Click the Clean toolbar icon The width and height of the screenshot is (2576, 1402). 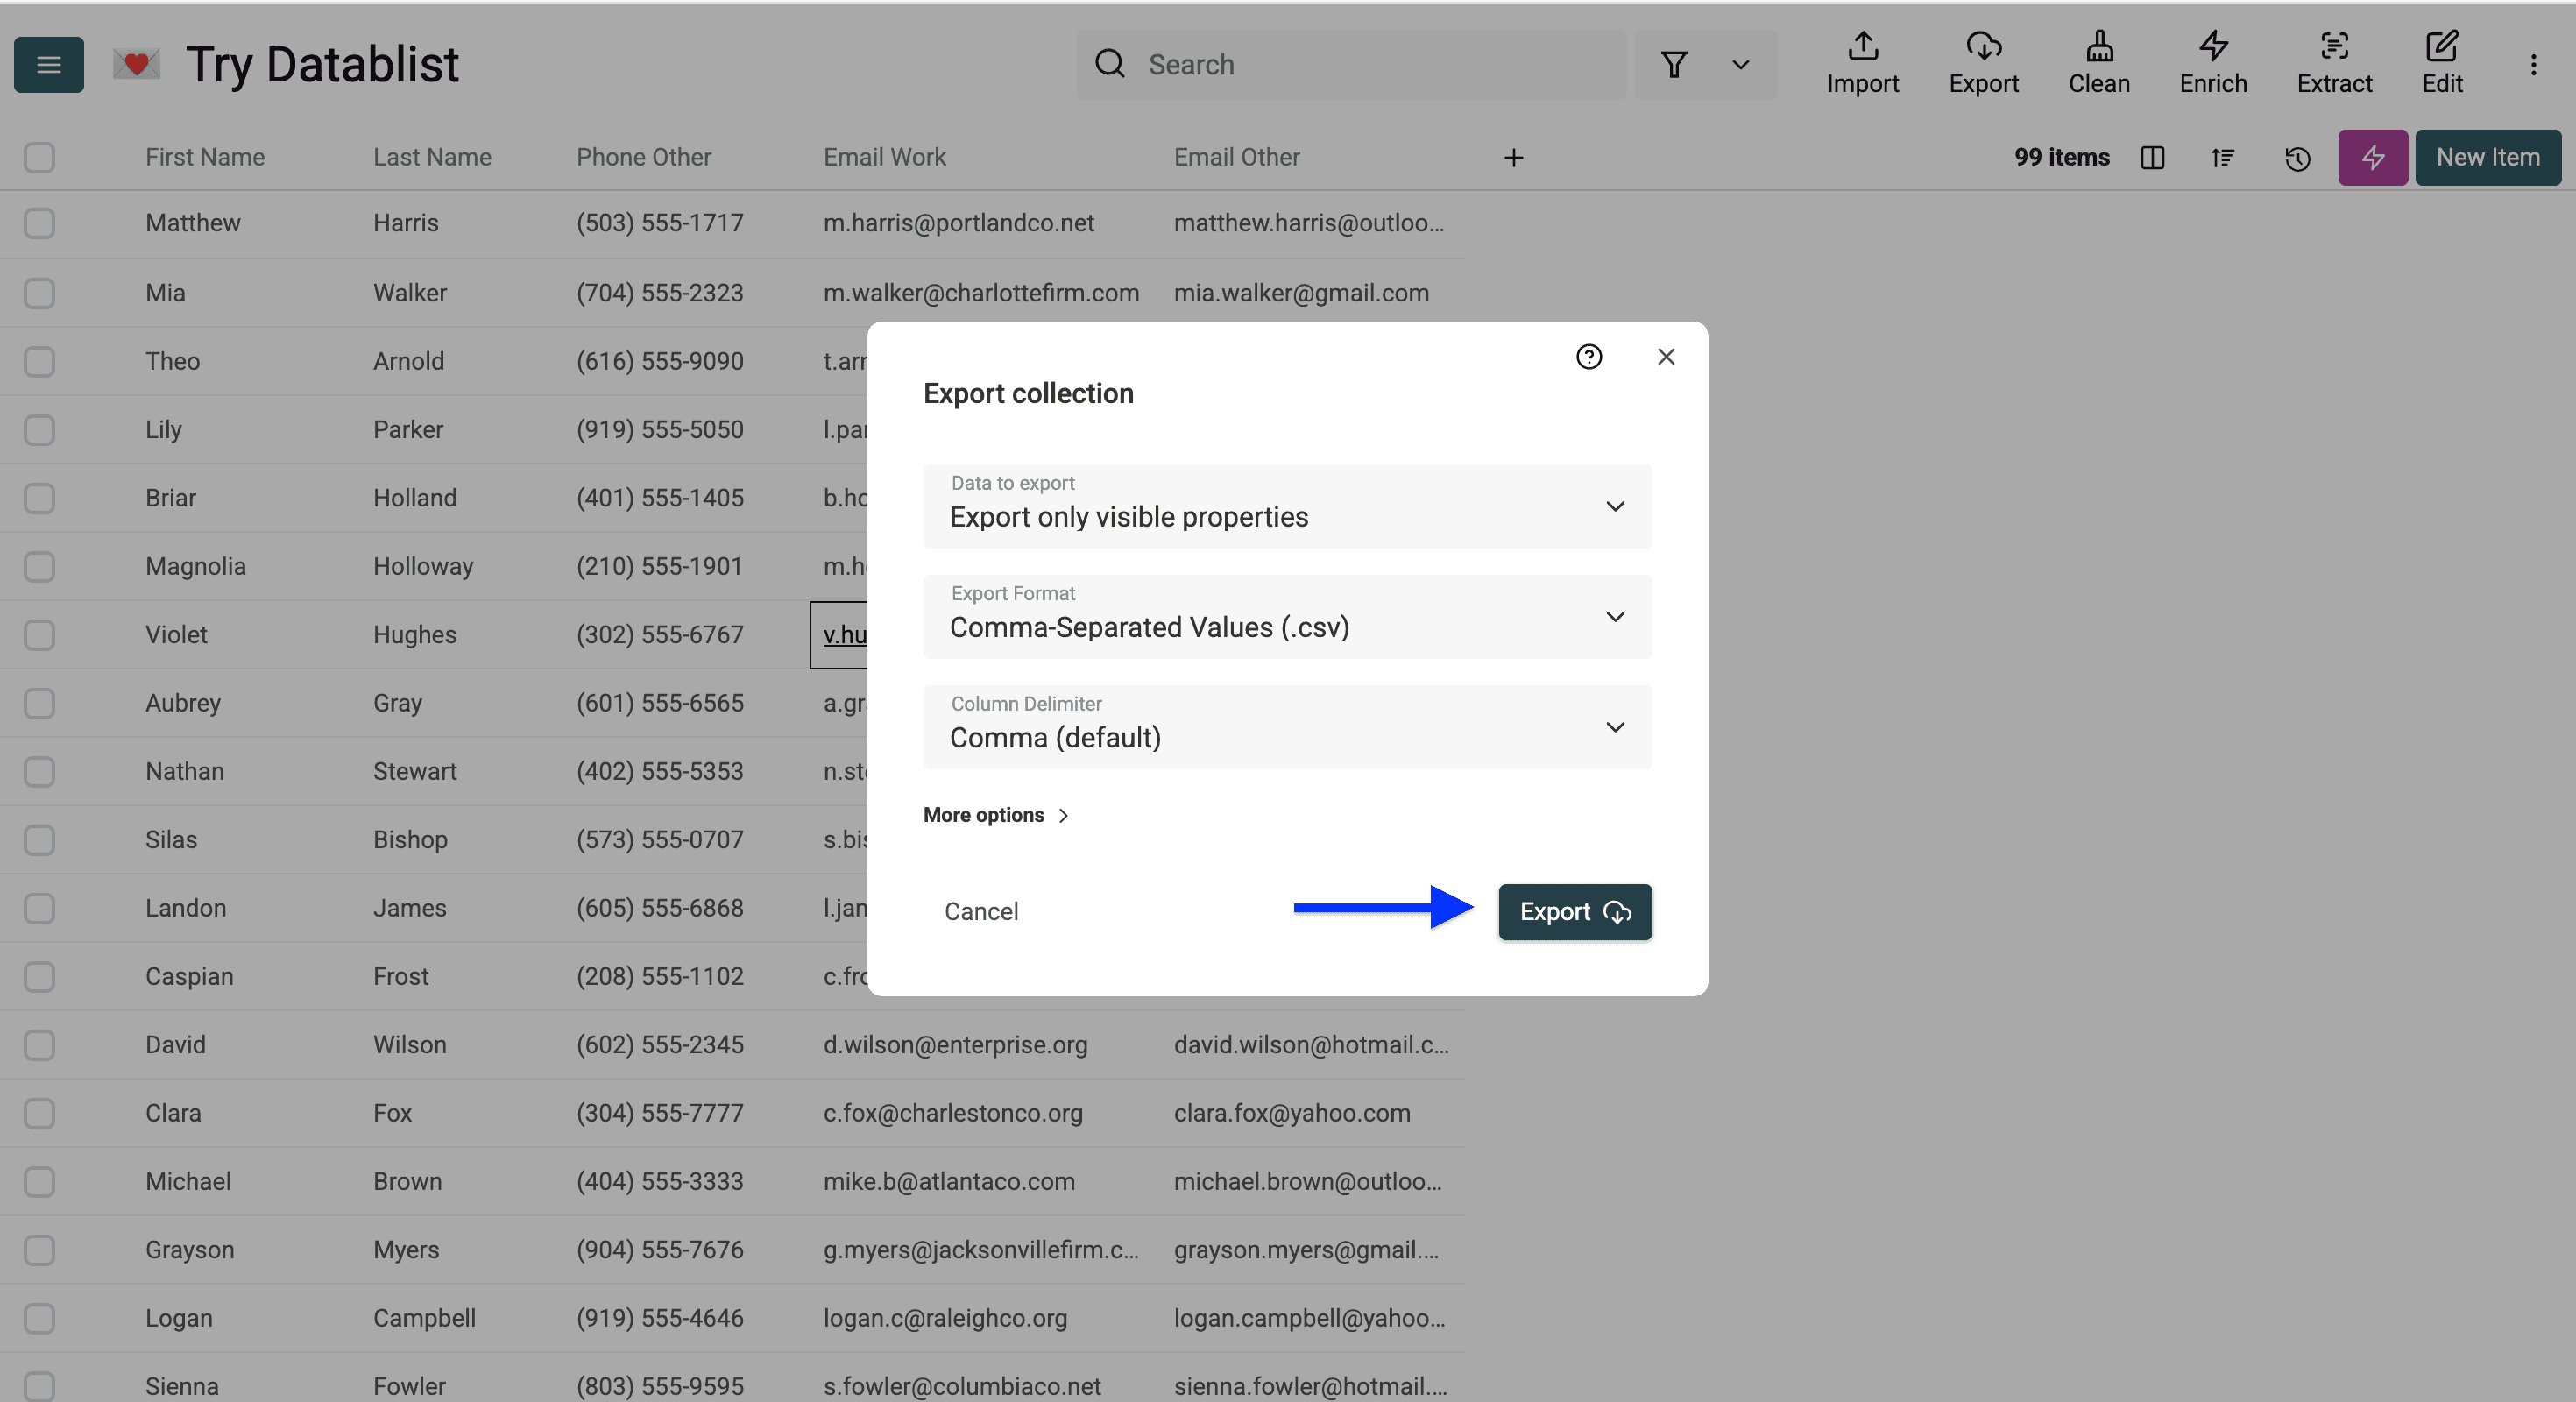pyautogui.click(x=2099, y=64)
